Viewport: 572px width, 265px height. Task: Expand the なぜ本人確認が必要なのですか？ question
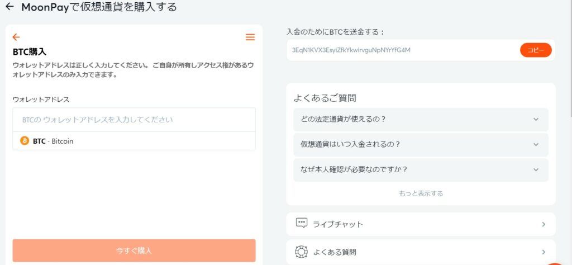tap(421, 170)
